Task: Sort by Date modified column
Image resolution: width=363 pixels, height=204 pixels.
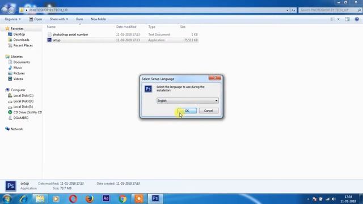Action: point(126,27)
